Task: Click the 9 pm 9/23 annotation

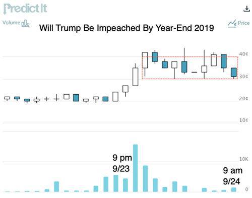Action: tap(122, 163)
